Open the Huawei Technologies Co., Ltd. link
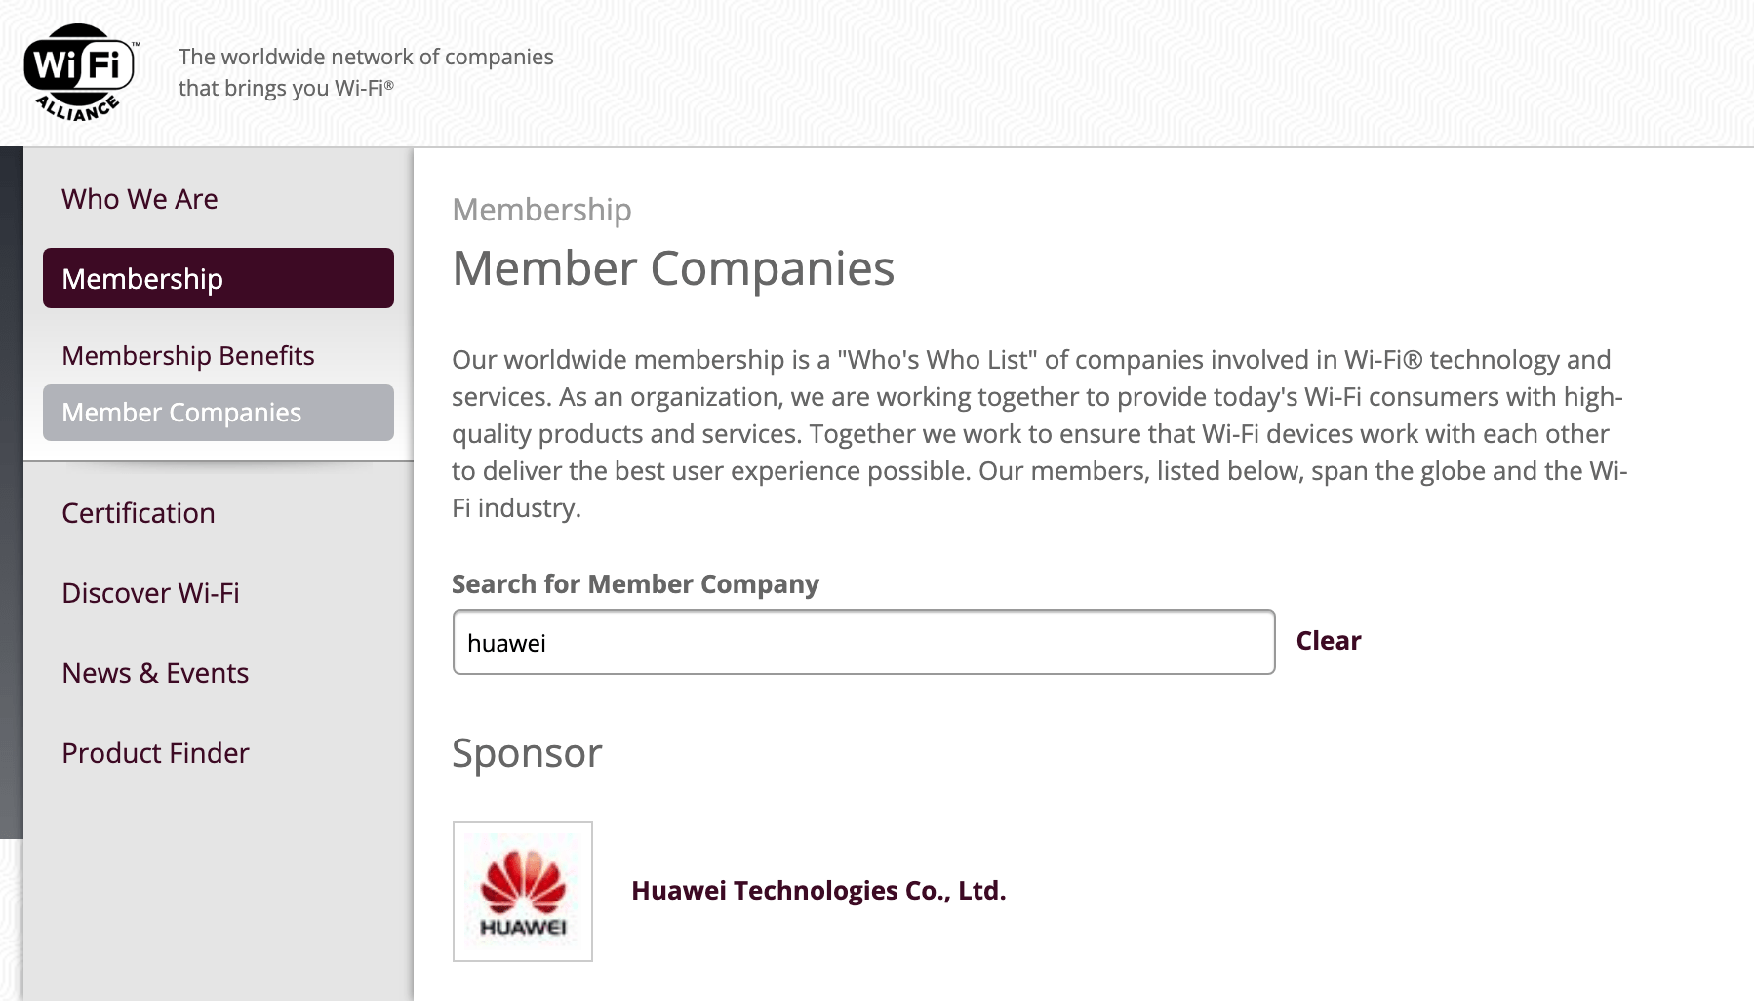The height and width of the screenshot is (1001, 1754). click(x=817, y=891)
